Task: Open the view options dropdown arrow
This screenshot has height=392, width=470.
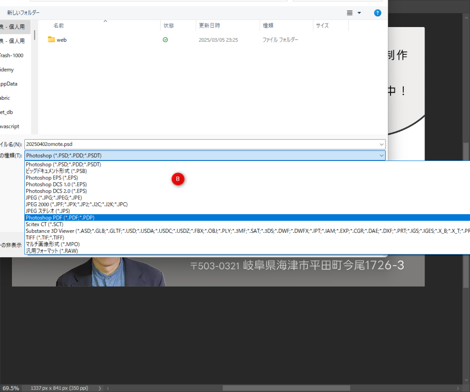Action: 359,13
